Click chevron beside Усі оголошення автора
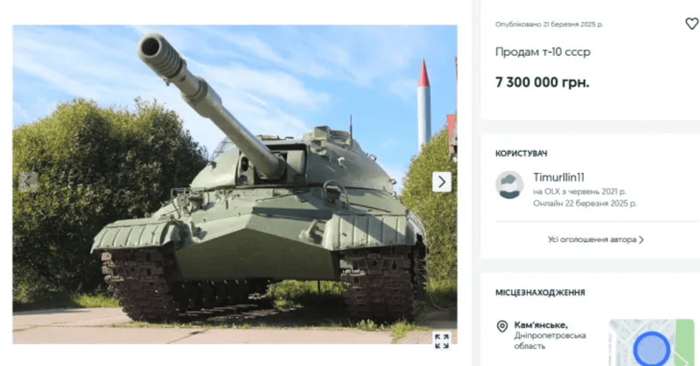The image size is (700, 366). point(642,240)
